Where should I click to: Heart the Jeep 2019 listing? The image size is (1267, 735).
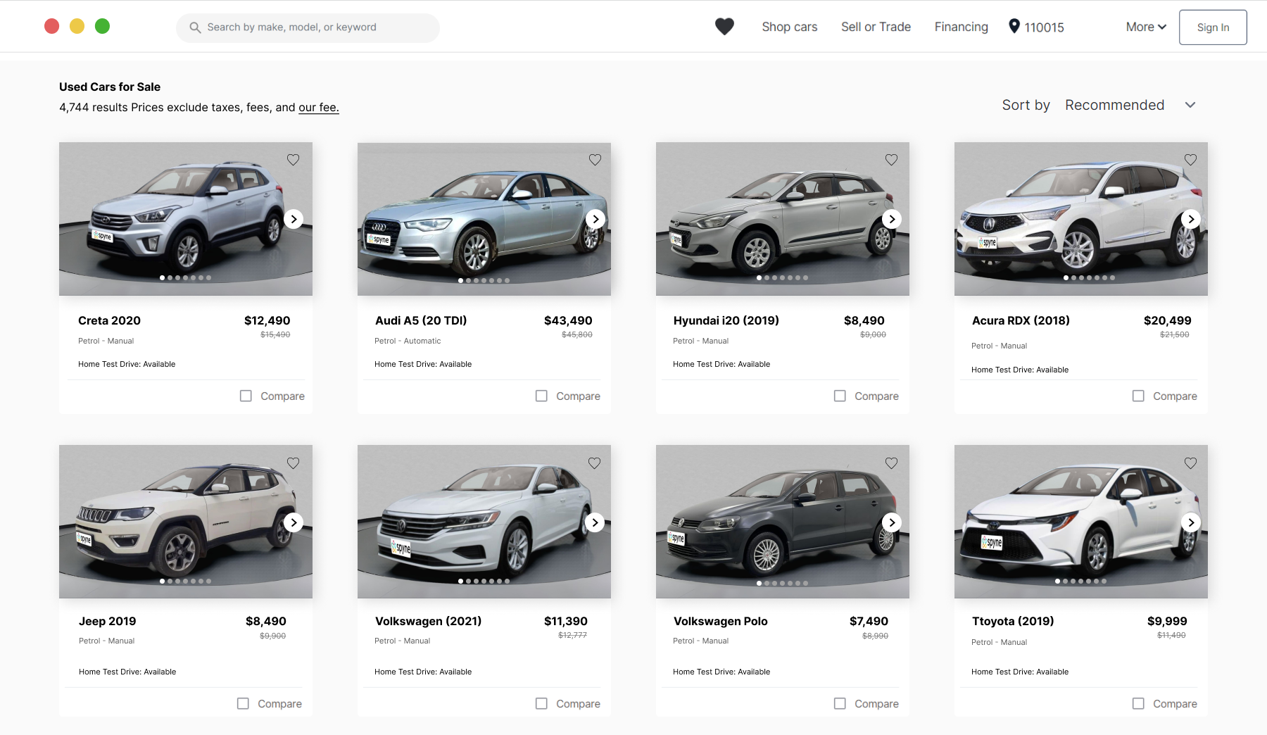click(x=293, y=463)
